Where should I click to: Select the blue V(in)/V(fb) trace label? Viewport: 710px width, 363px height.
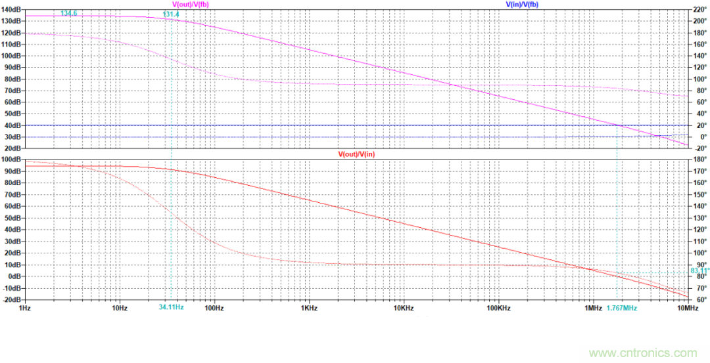coord(522,5)
